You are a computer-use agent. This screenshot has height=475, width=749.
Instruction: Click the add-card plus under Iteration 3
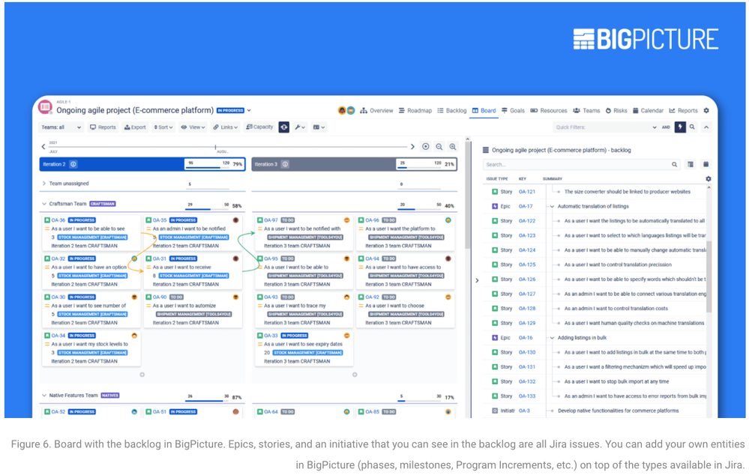(x=355, y=375)
